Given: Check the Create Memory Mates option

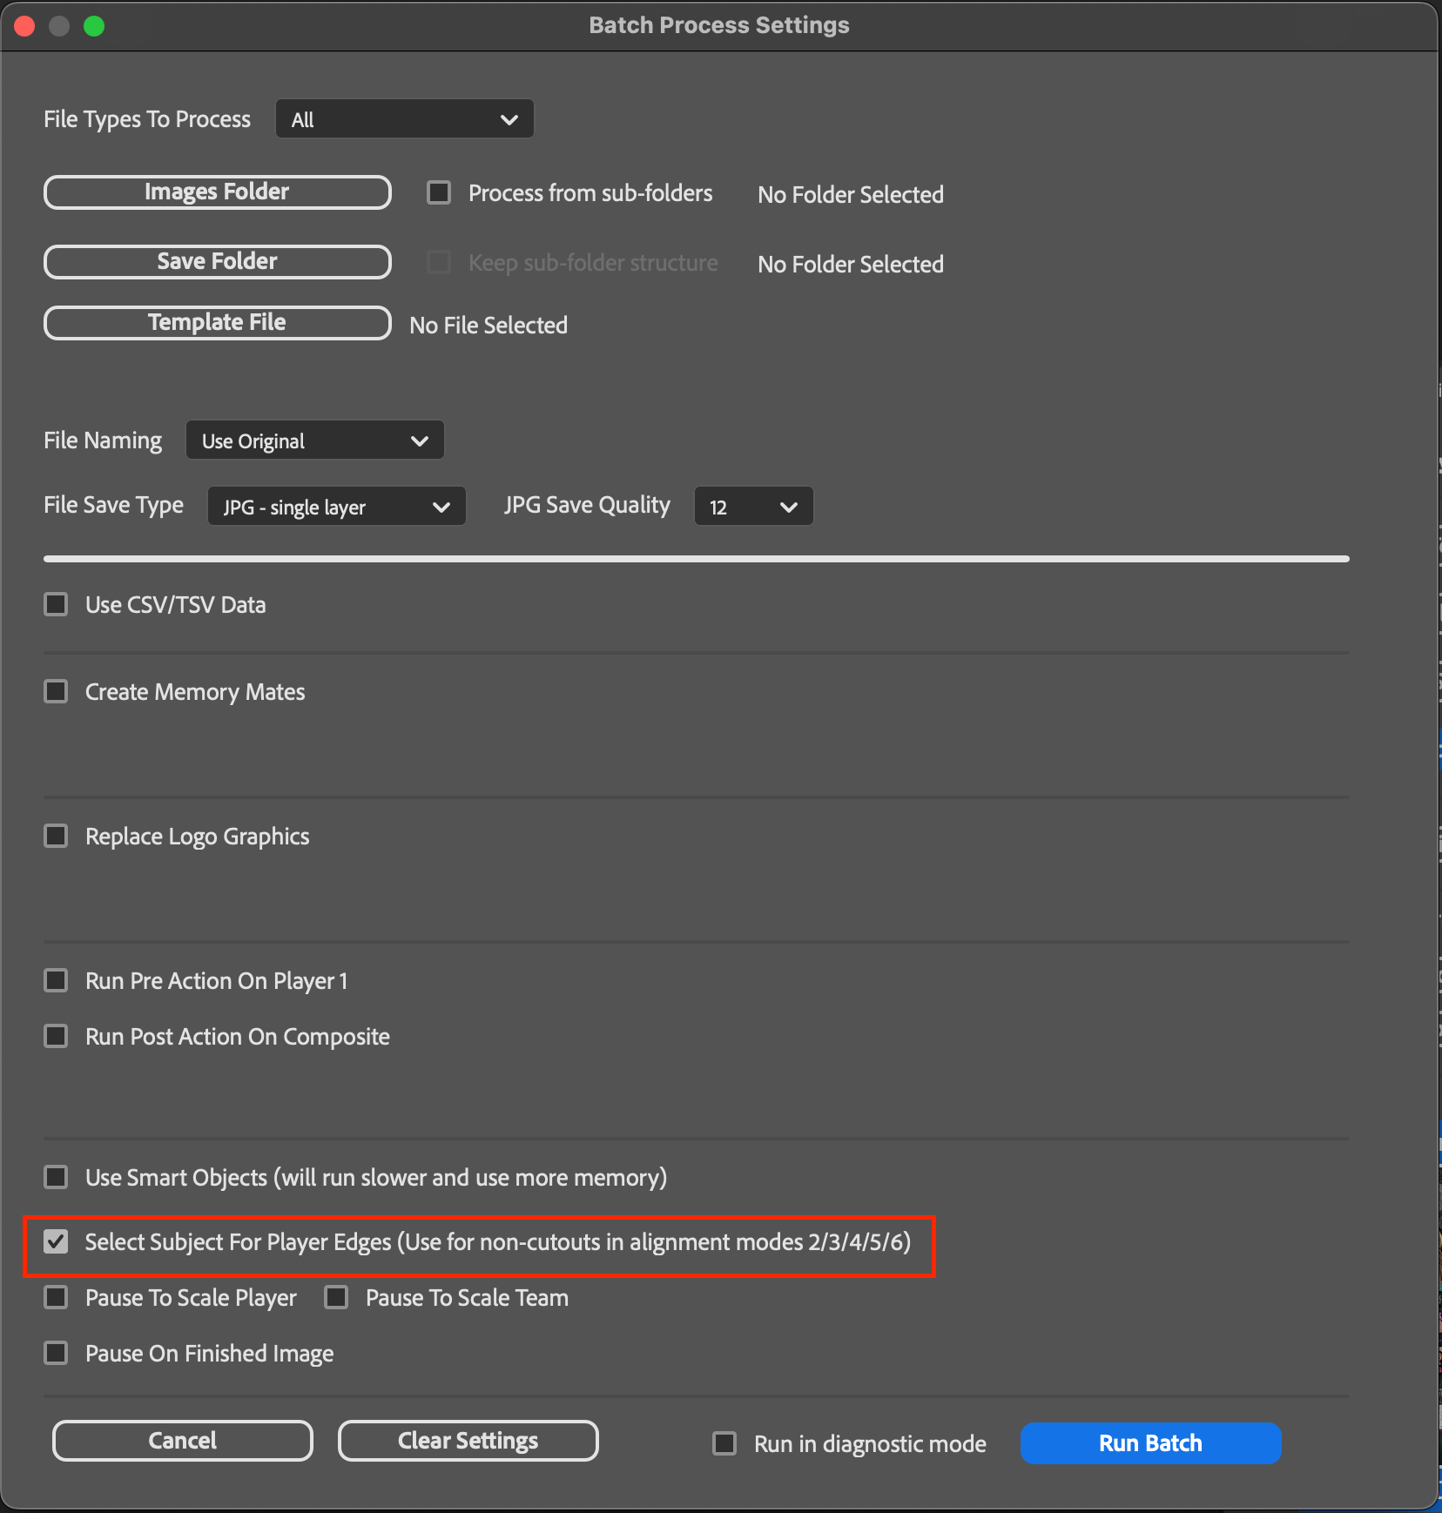Looking at the screenshot, I should click(57, 692).
